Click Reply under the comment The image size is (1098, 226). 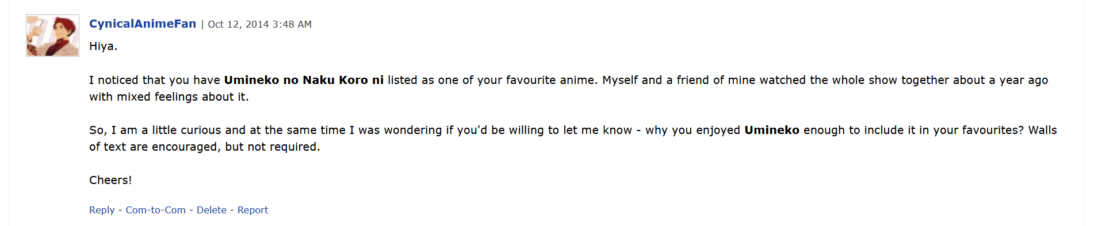click(102, 210)
